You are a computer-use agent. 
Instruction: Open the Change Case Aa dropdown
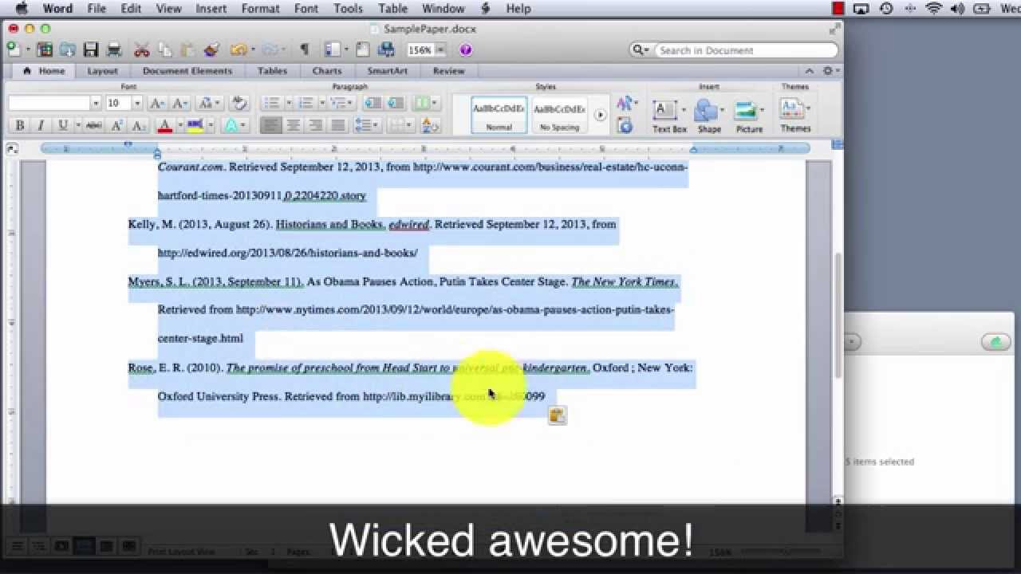click(209, 103)
